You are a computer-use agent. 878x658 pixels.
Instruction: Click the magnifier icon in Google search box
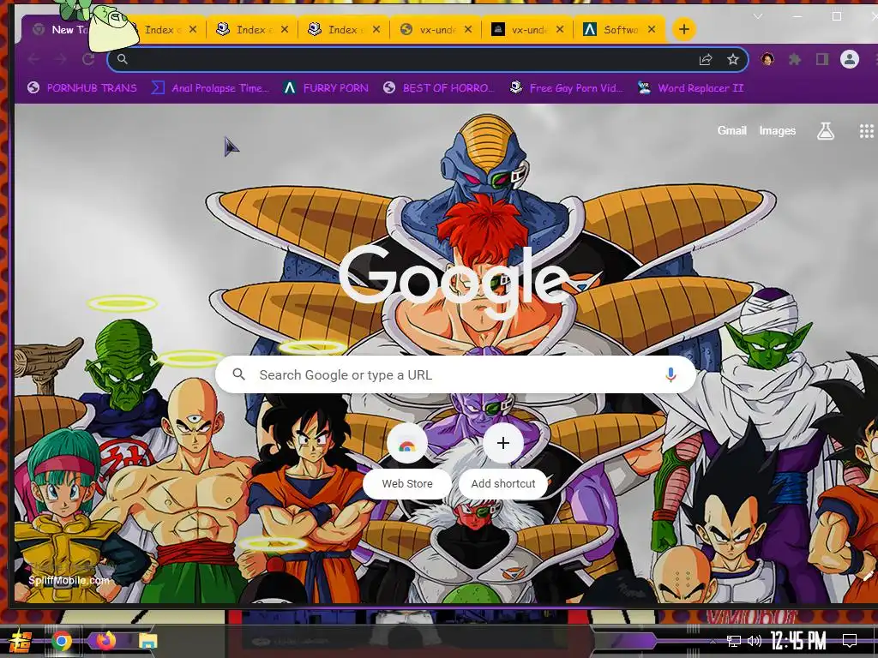239,374
